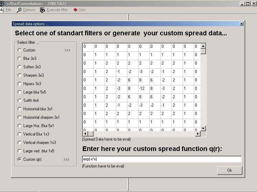Choose the Sharpen 3x3 radio button
Viewport: 257px width, 192px height.
tap(19, 75)
